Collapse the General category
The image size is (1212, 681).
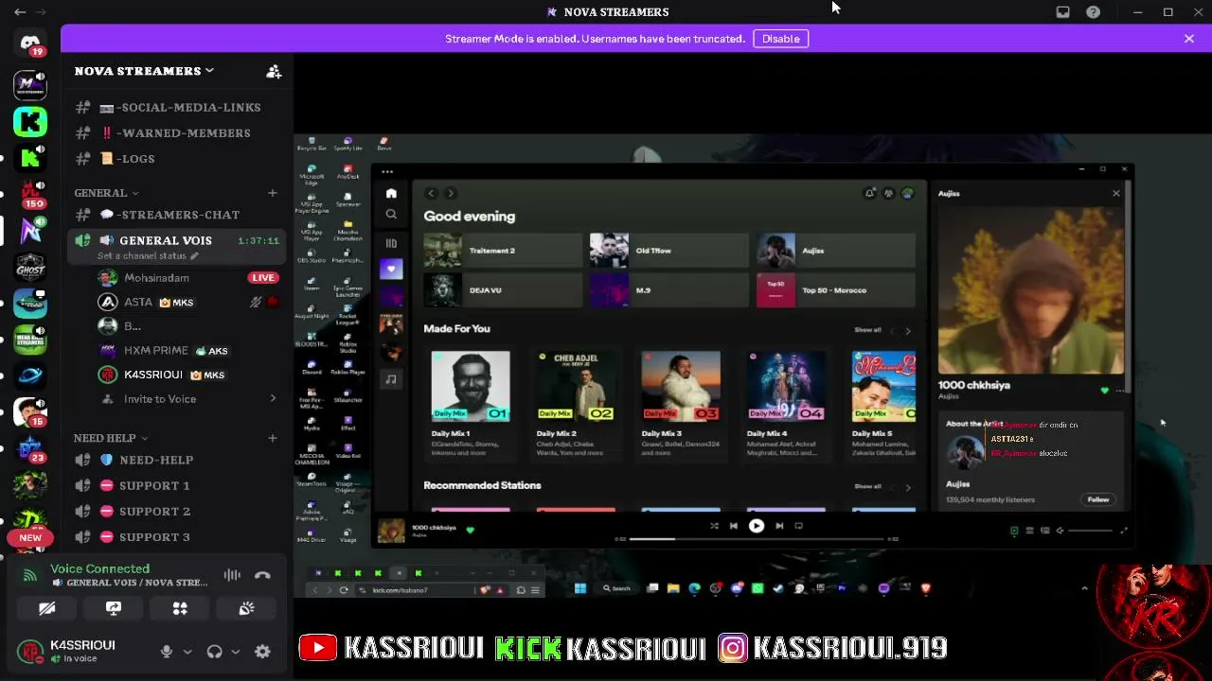coord(107,193)
